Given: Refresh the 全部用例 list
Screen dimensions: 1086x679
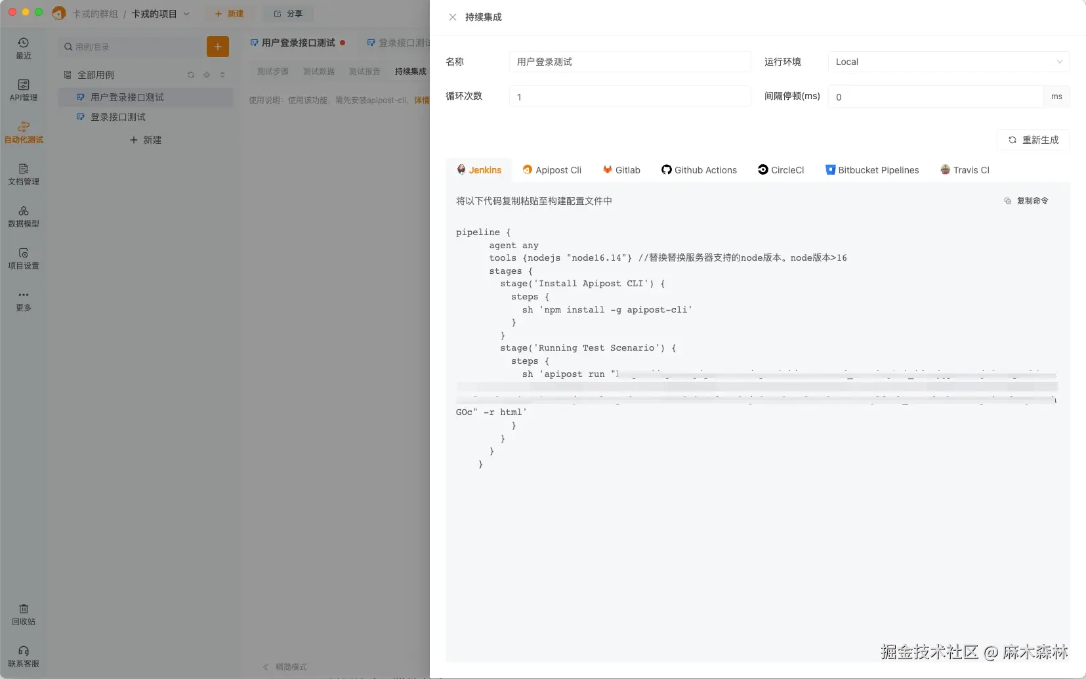Looking at the screenshot, I should coord(191,75).
